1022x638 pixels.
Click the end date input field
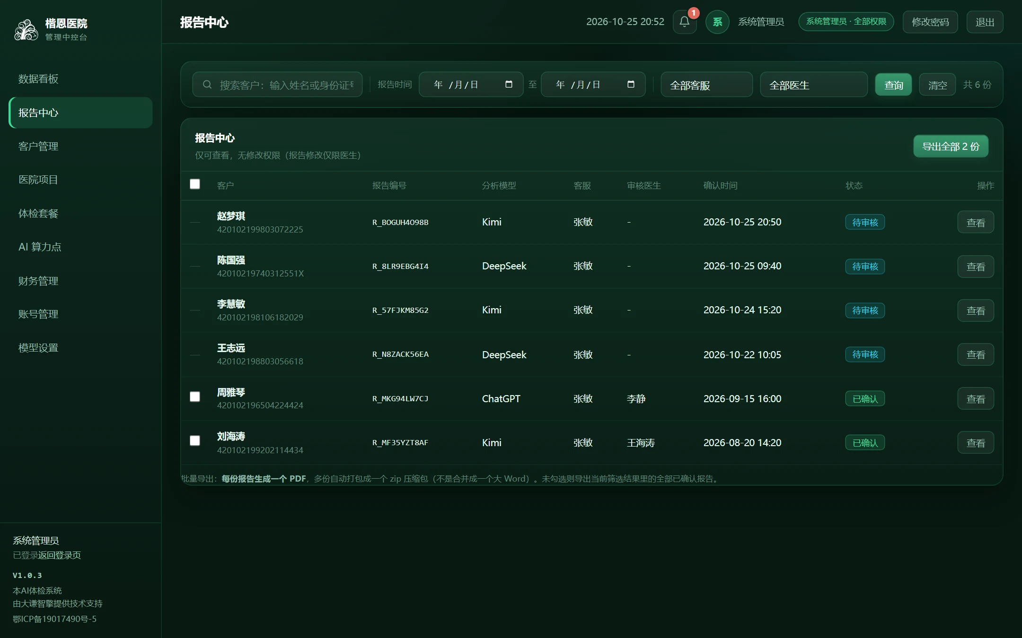[593, 85]
